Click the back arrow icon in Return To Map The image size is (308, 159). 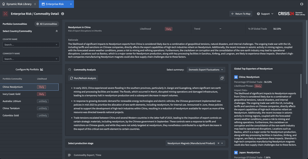click(233, 14)
